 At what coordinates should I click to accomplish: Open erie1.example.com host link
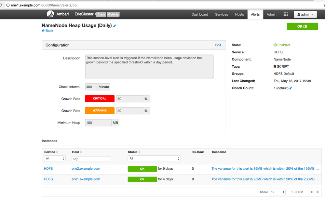pyautogui.click(x=86, y=179)
